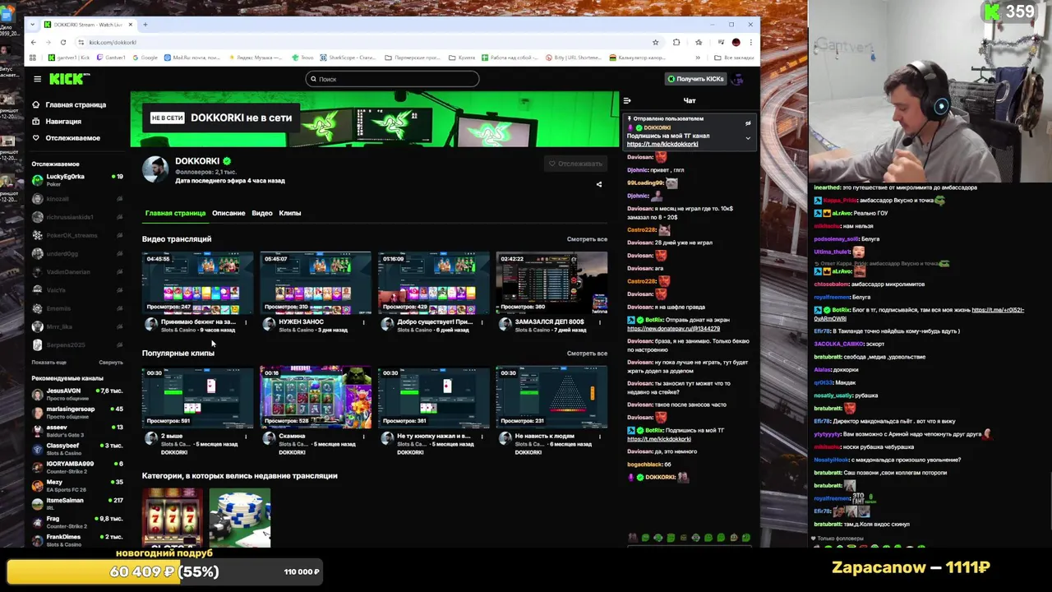Open options menu for Добро существует video

coord(482,322)
